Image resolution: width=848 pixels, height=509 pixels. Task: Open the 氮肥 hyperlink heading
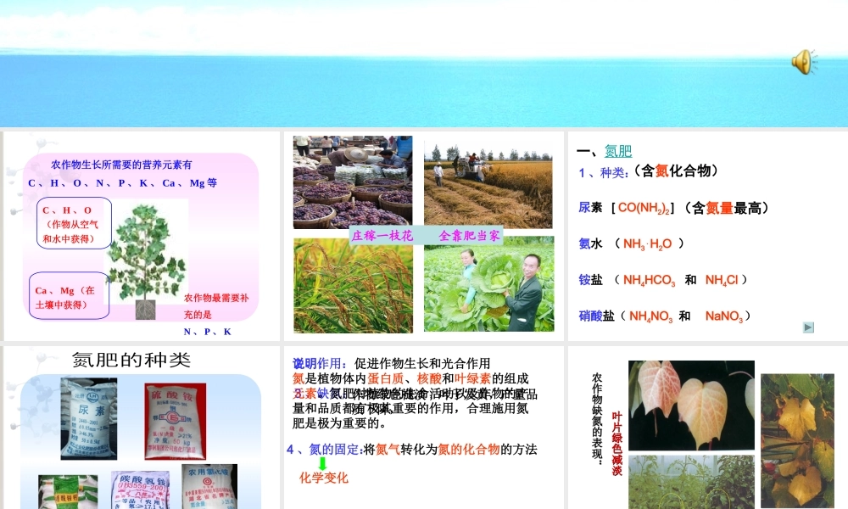(x=618, y=152)
